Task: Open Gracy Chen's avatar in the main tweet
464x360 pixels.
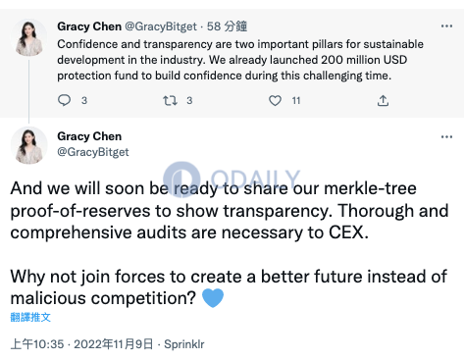Action: 29,145
